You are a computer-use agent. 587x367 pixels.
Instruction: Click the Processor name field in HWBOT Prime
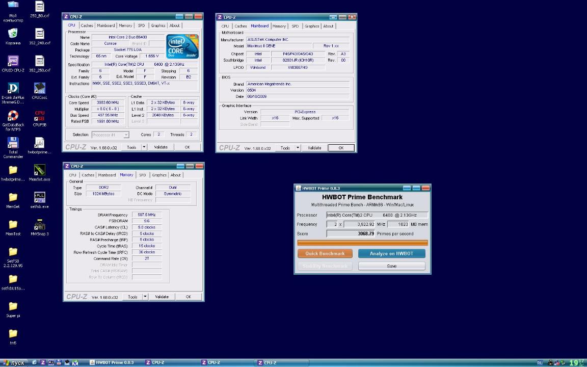click(377, 215)
